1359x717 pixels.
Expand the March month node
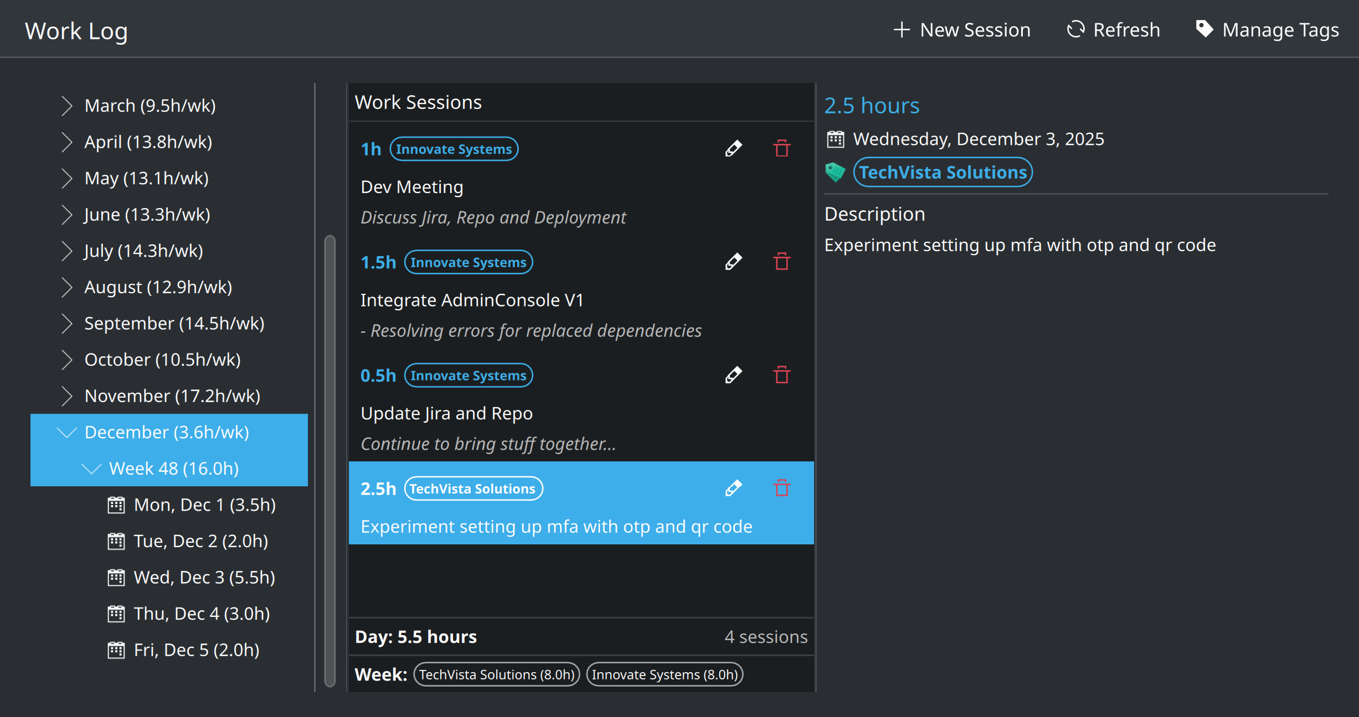tap(66, 106)
